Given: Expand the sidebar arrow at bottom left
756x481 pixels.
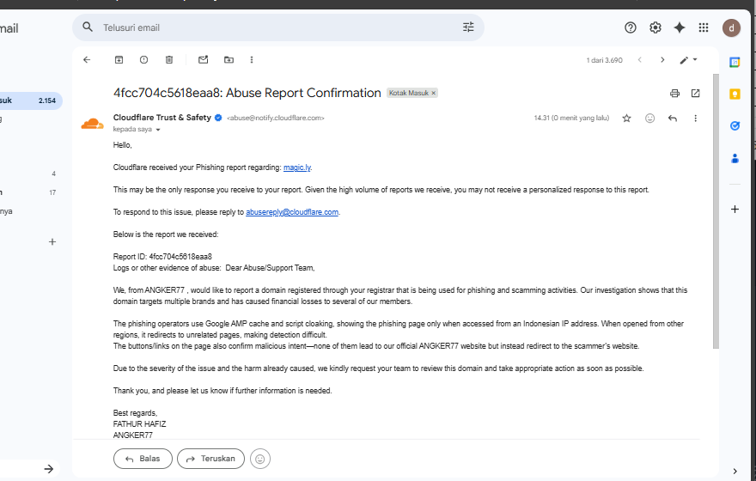Looking at the screenshot, I should click(49, 469).
